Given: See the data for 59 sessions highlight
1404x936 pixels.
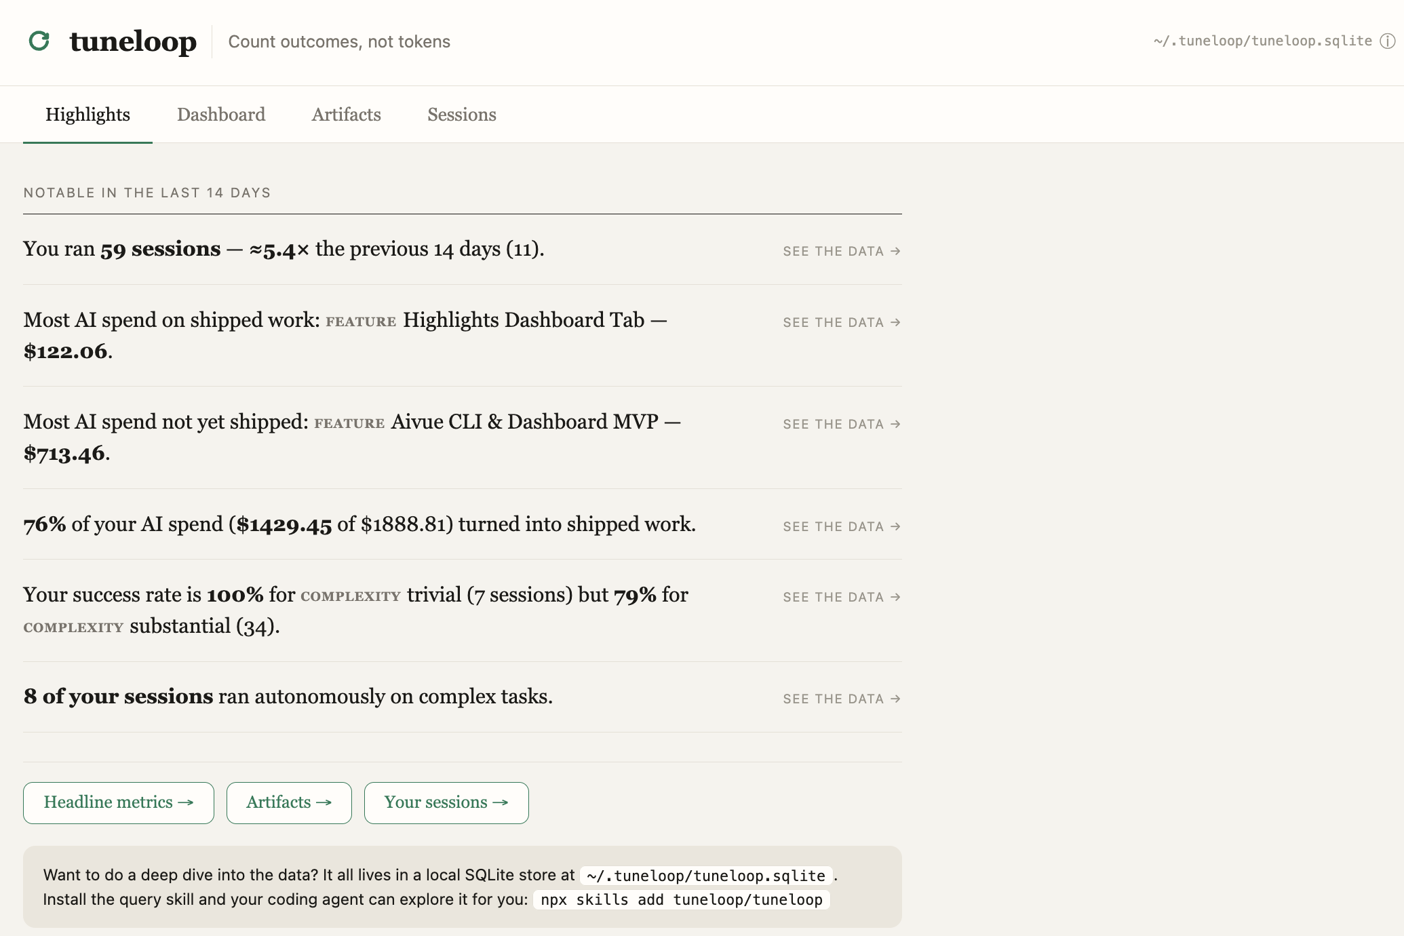Looking at the screenshot, I should 842,251.
